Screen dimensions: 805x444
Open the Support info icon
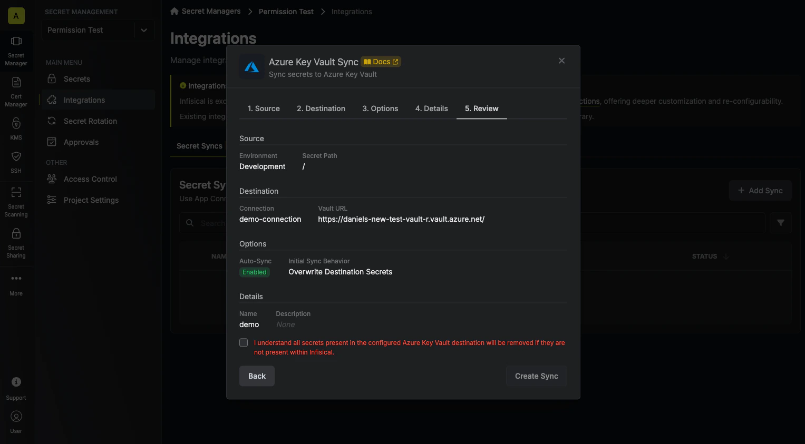pyautogui.click(x=16, y=382)
